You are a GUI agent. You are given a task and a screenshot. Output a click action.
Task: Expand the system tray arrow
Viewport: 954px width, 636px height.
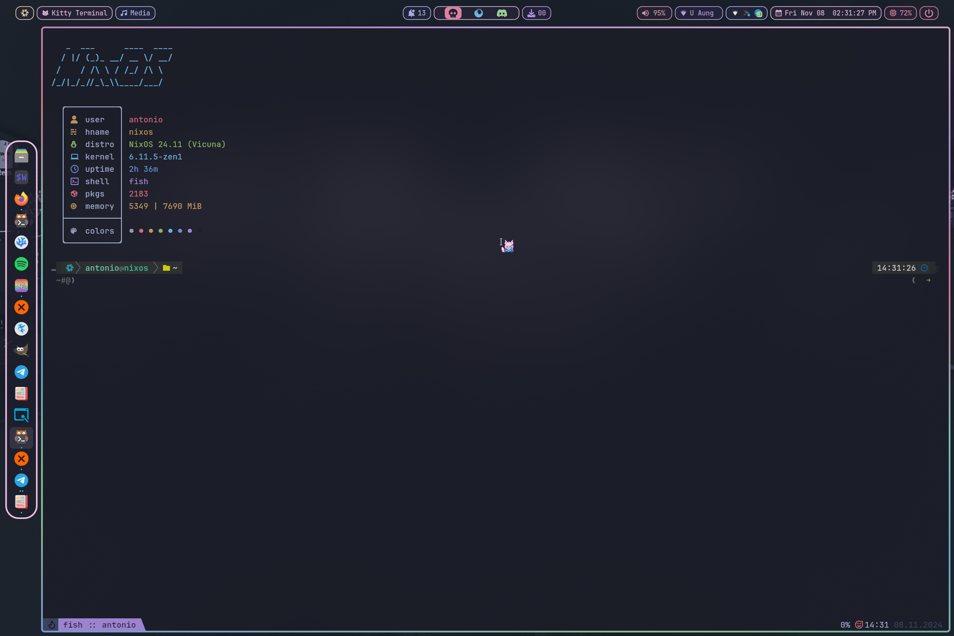pyautogui.click(x=735, y=13)
